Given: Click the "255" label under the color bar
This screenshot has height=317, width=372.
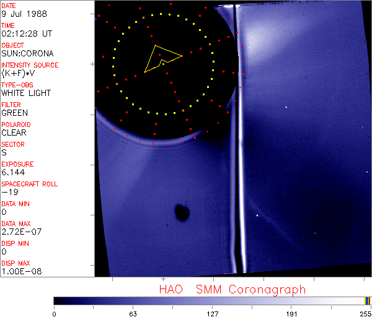Looking at the screenshot, I should click(x=365, y=313).
